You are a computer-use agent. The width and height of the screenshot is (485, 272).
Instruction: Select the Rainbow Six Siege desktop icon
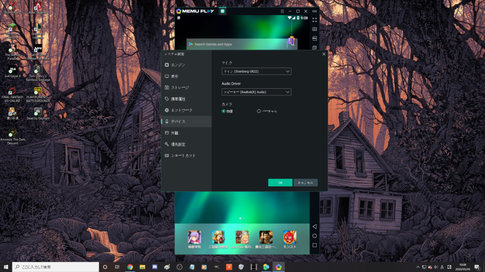[x=38, y=73]
